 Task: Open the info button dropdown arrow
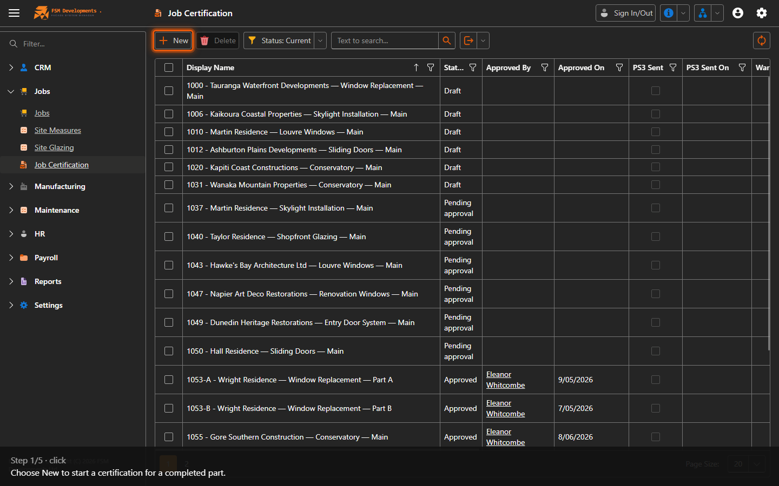(683, 13)
